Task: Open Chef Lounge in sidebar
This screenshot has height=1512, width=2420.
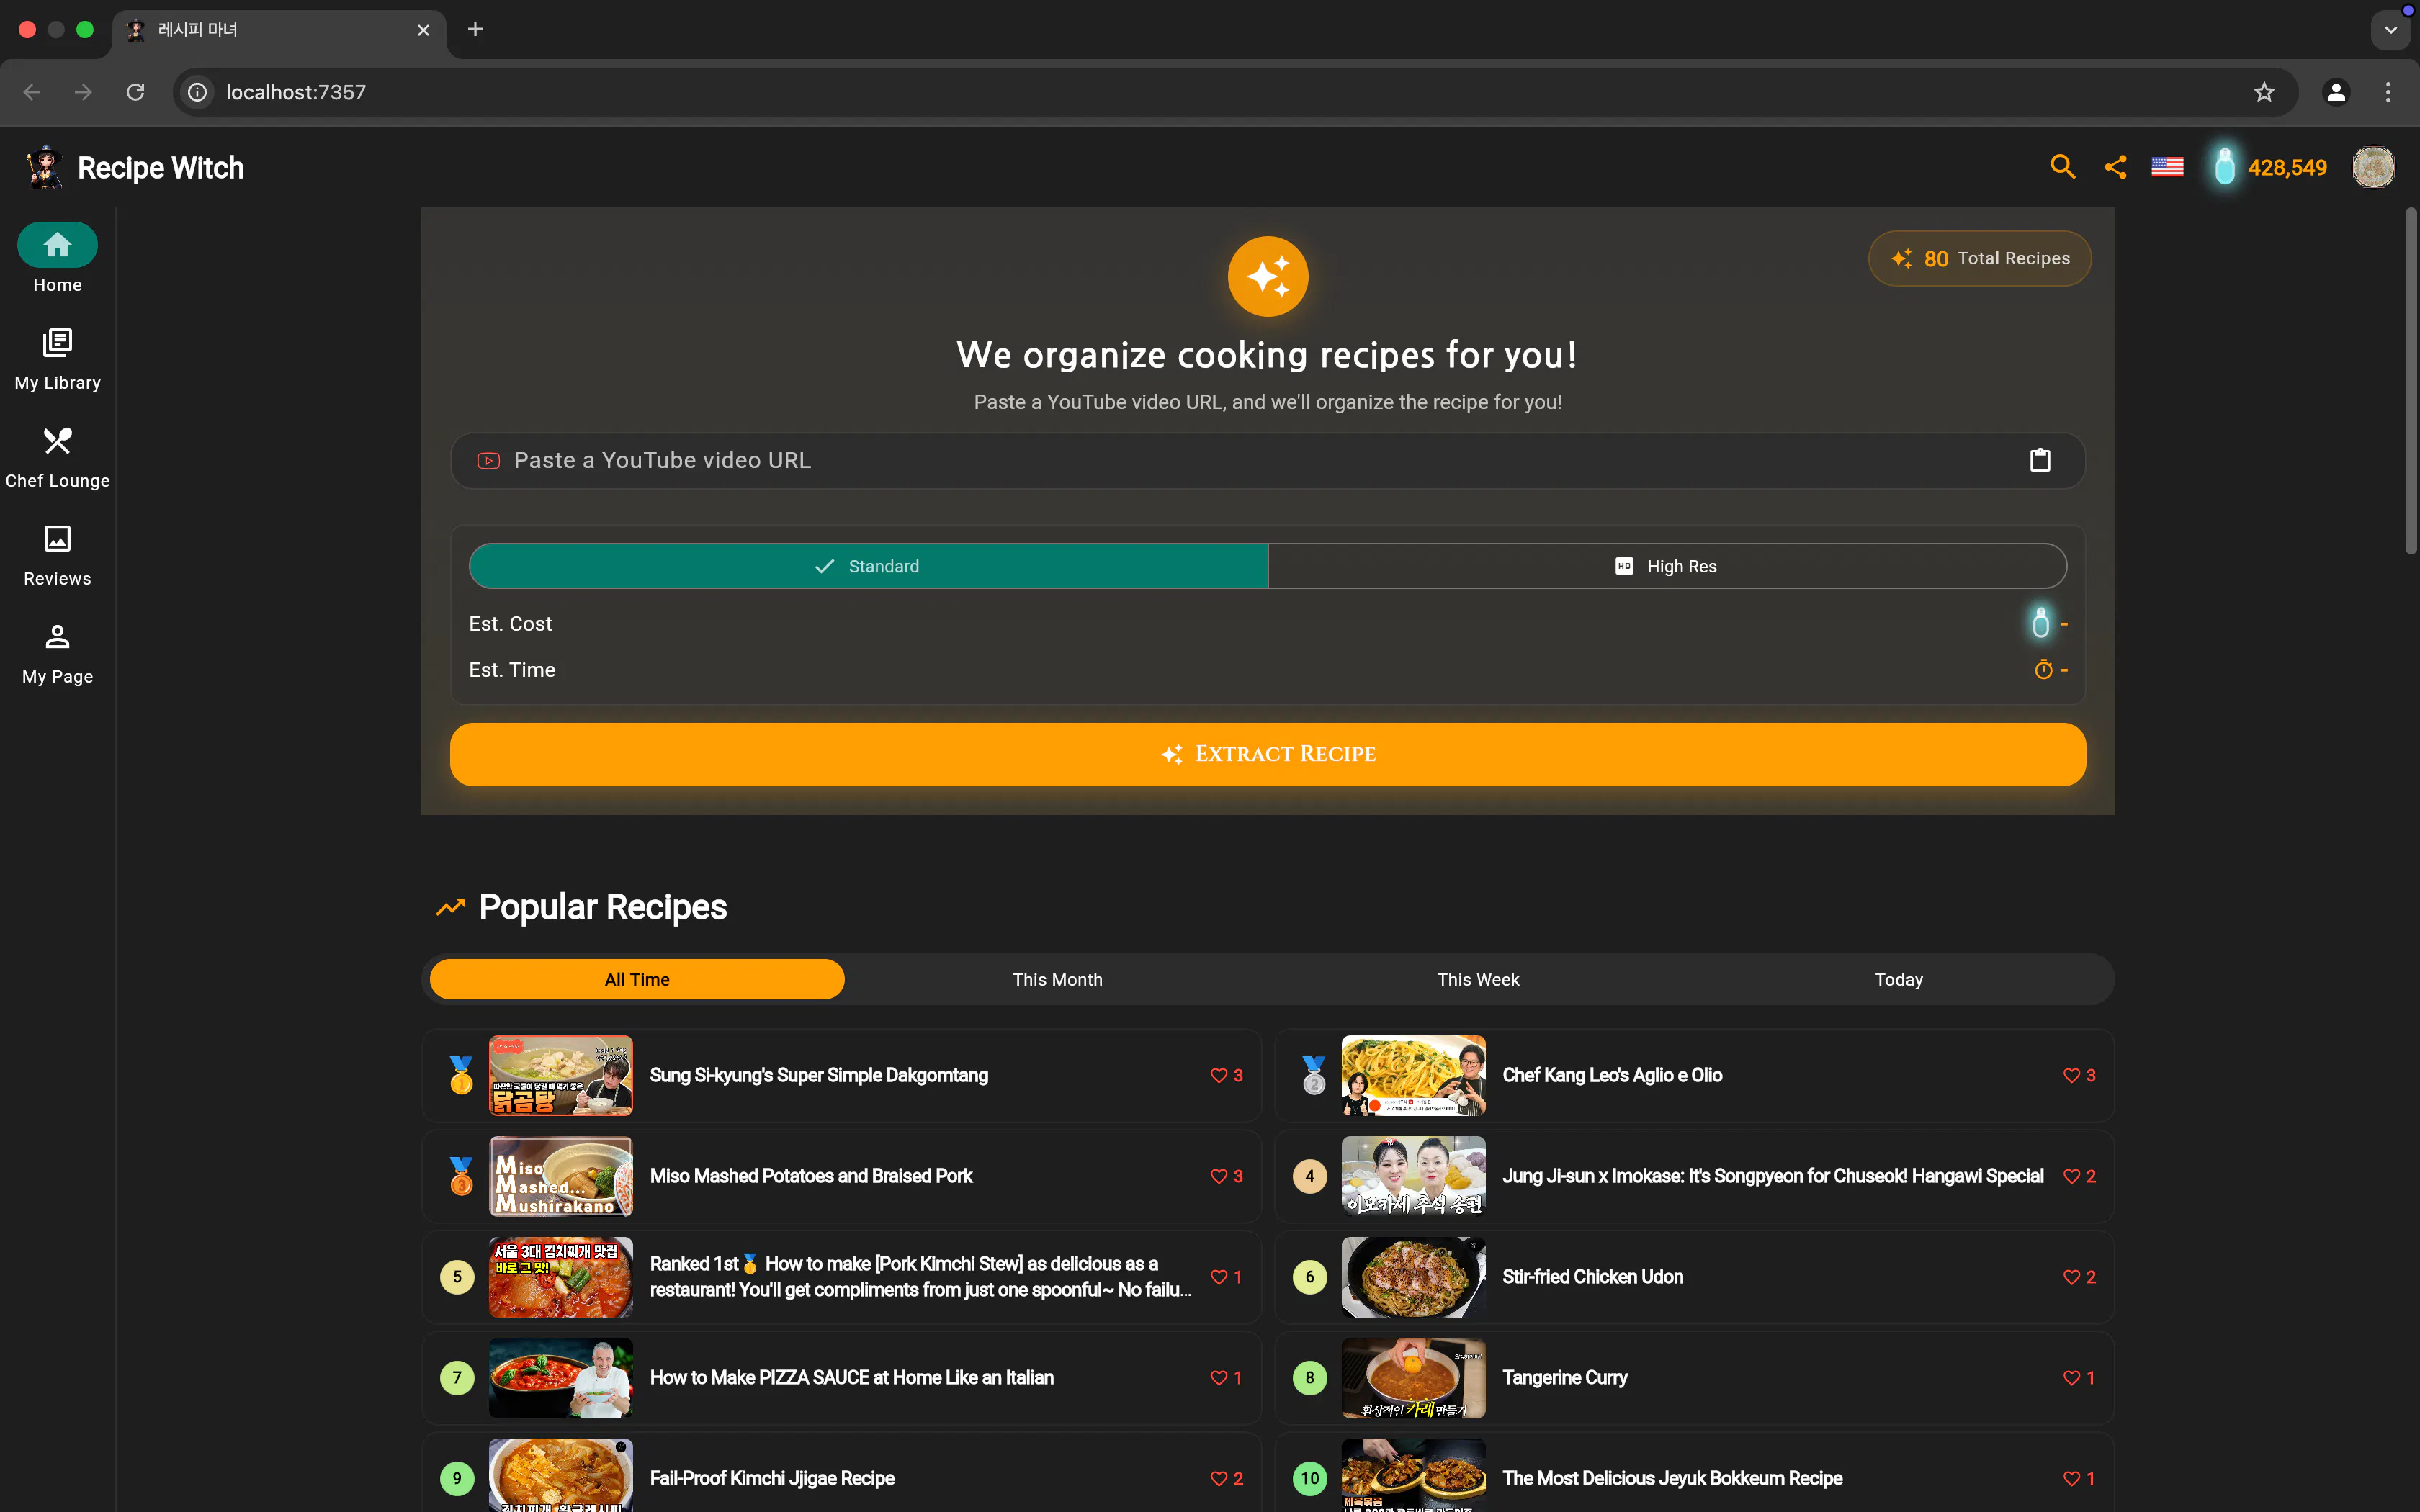Action: [x=57, y=457]
